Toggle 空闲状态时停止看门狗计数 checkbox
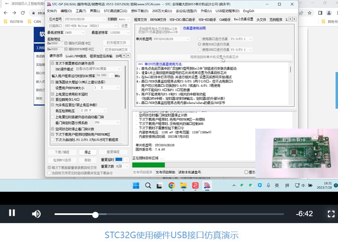The width and height of the screenshot is (338, 241). (52, 129)
